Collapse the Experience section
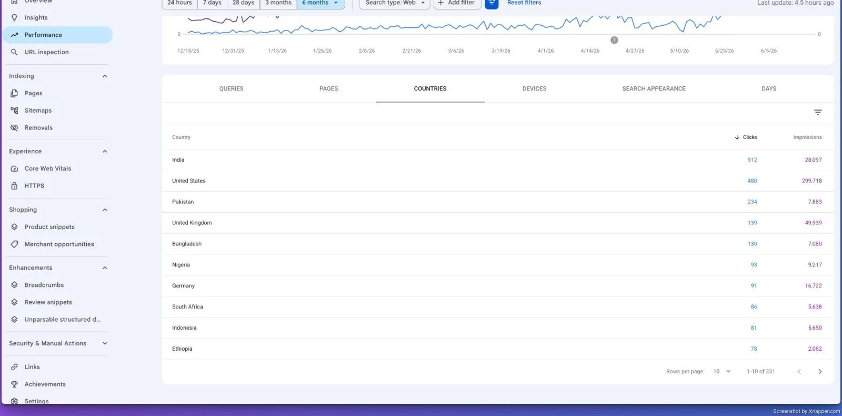Viewport: 842px width, 416px height. pyautogui.click(x=105, y=152)
